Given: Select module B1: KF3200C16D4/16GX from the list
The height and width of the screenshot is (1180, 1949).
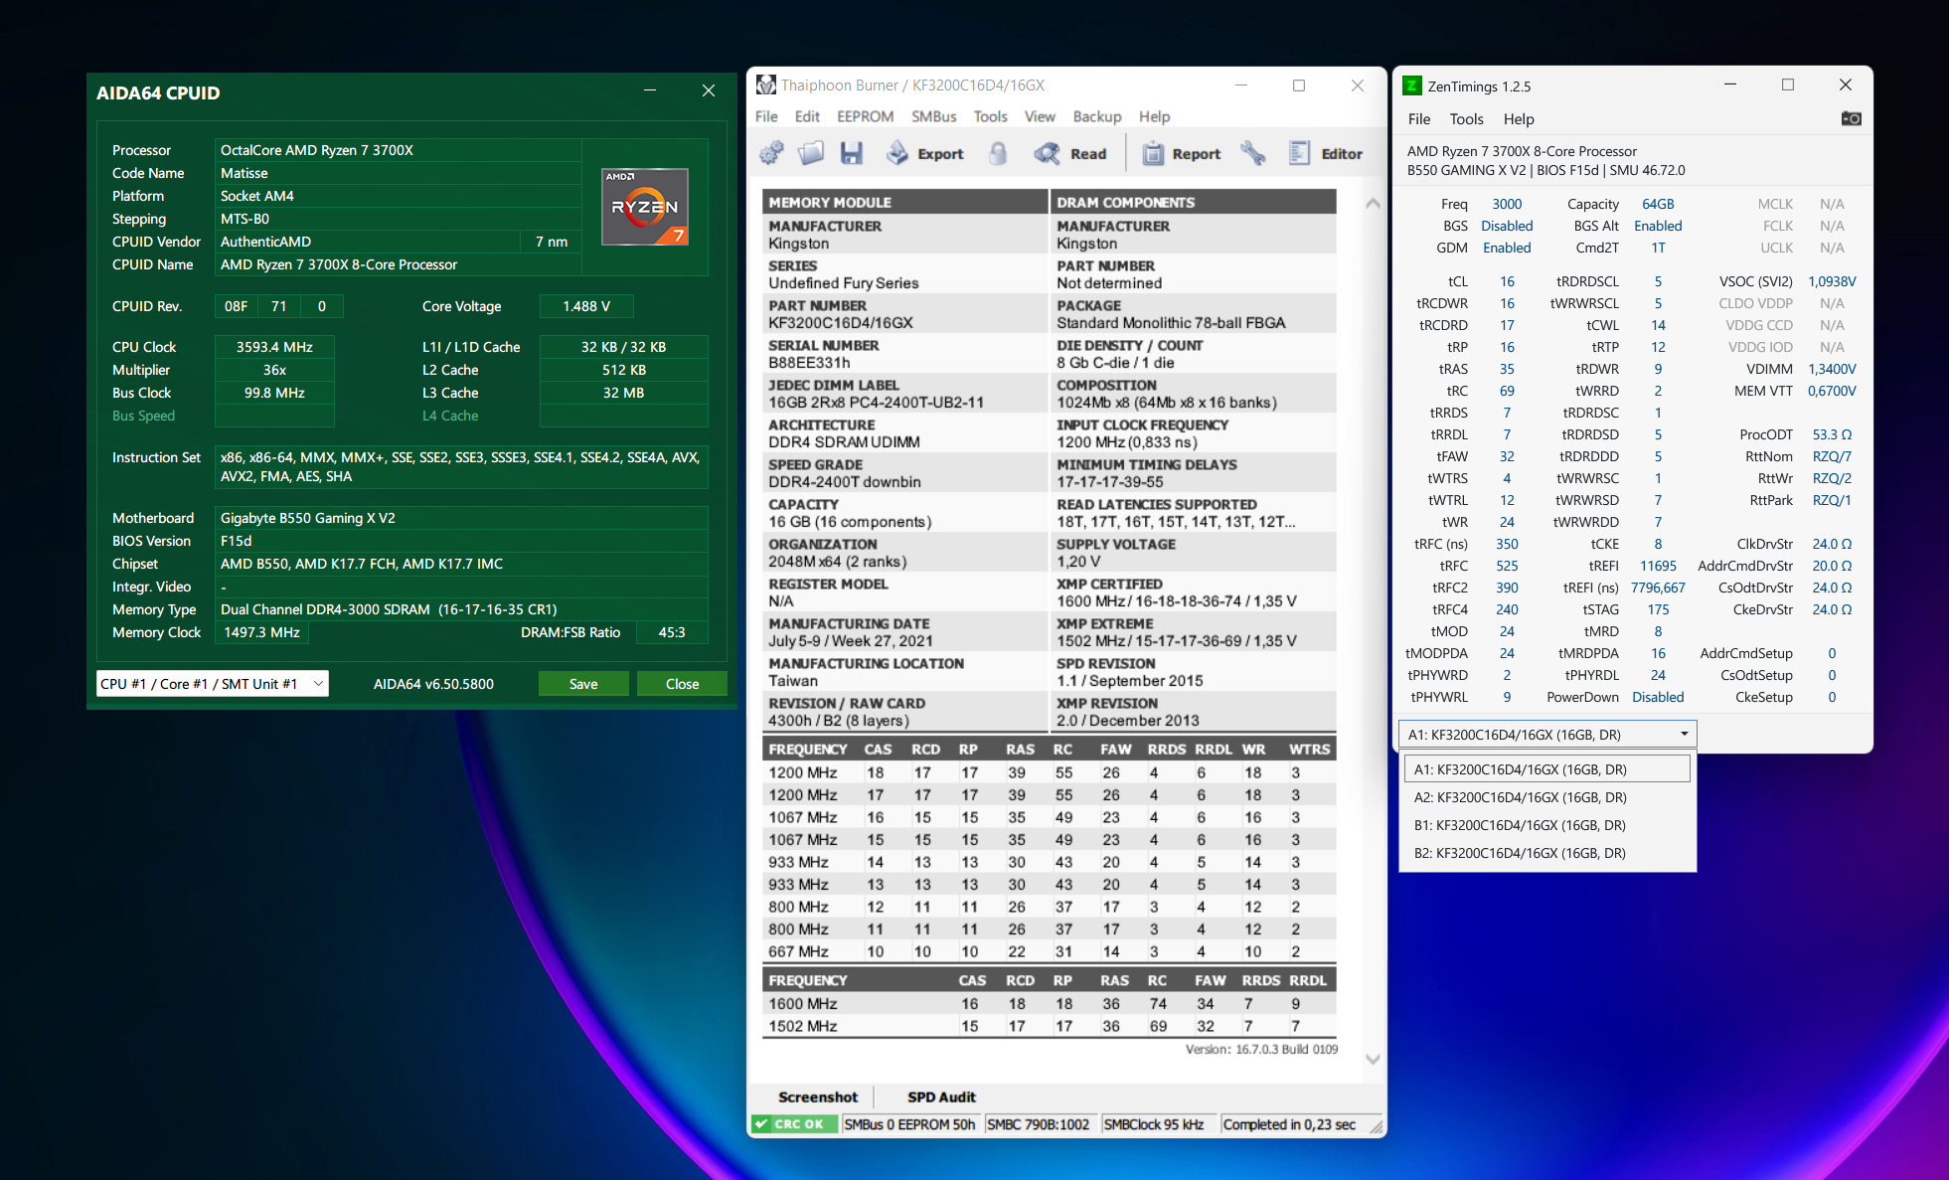Looking at the screenshot, I should [1520, 825].
